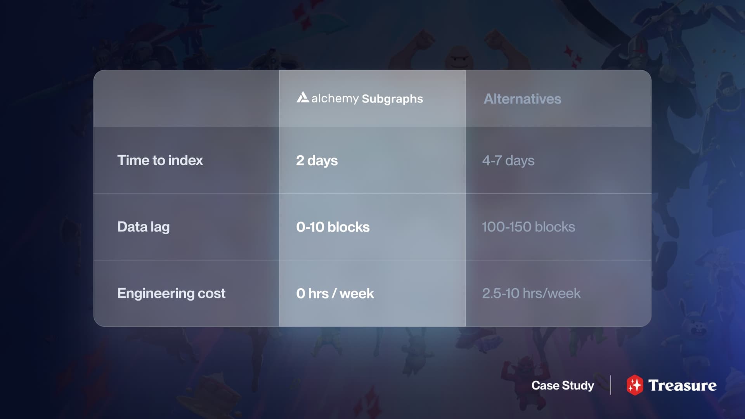Toggle the Alternatives column visibility
This screenshot has width=745, height=419.
point(522,98)
